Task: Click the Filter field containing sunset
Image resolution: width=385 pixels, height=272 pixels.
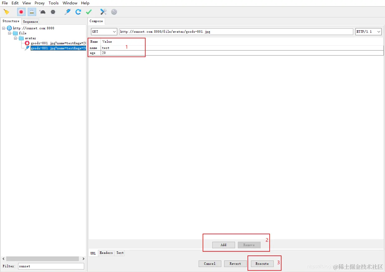Action: tap(51, 266)
